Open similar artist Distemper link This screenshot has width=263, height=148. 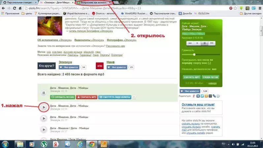tap(117, 55)
